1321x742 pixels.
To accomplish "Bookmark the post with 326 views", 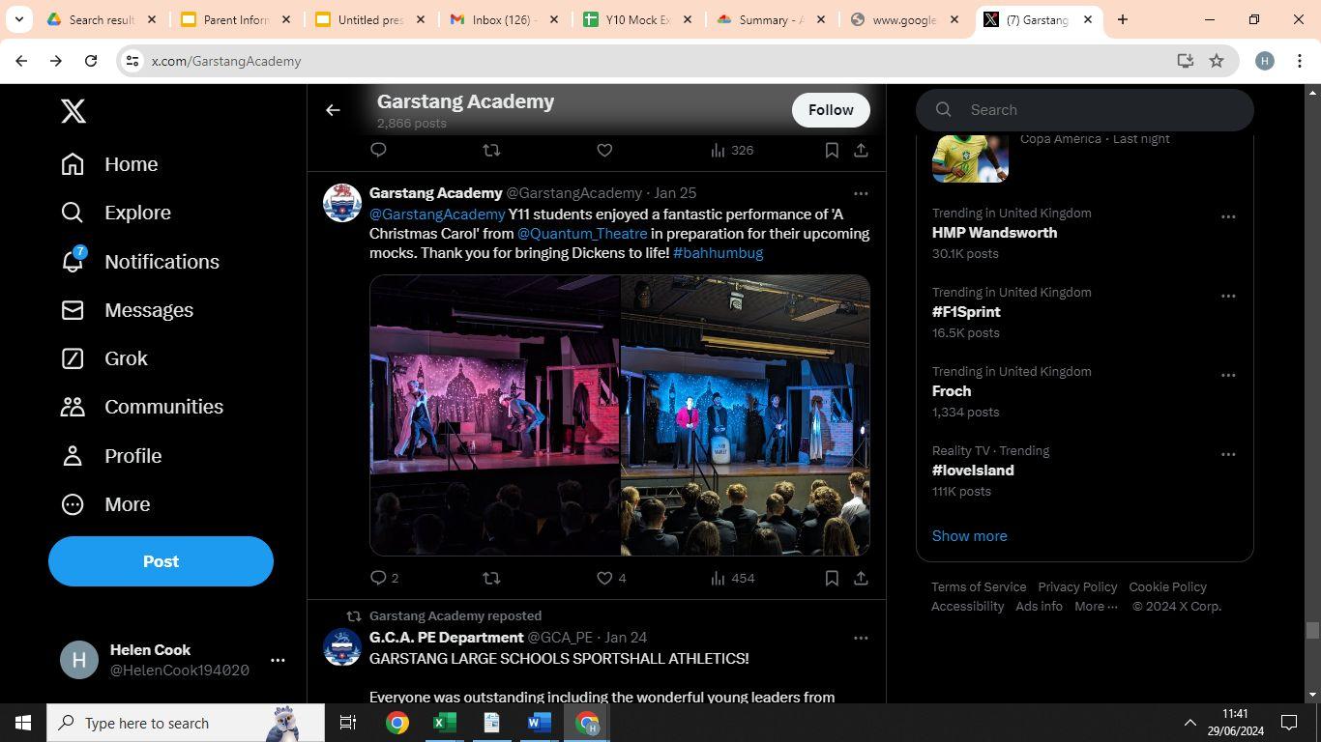I will tap(832, 150).
